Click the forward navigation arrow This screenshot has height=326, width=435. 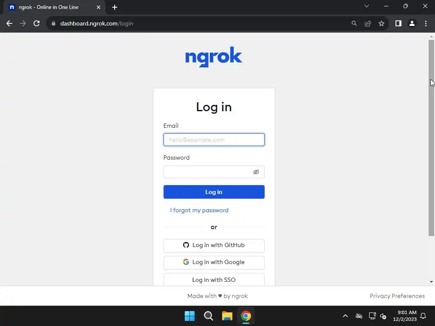point(23,24)
